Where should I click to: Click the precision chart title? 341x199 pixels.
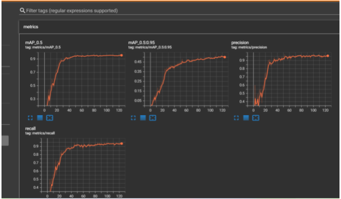click(240, 43)
